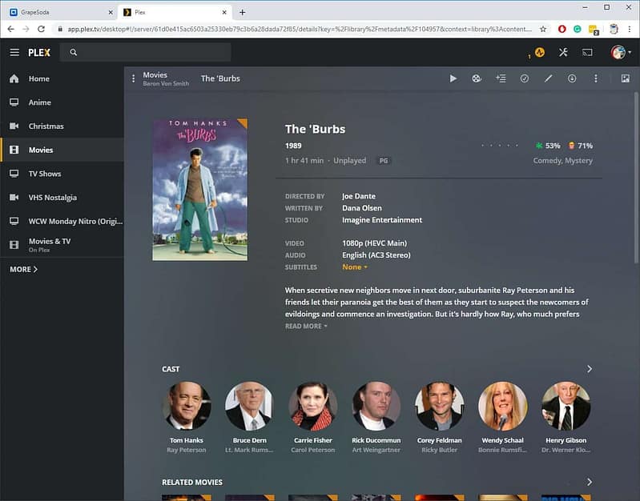Toggle background artwork icon

pos(626,78)
